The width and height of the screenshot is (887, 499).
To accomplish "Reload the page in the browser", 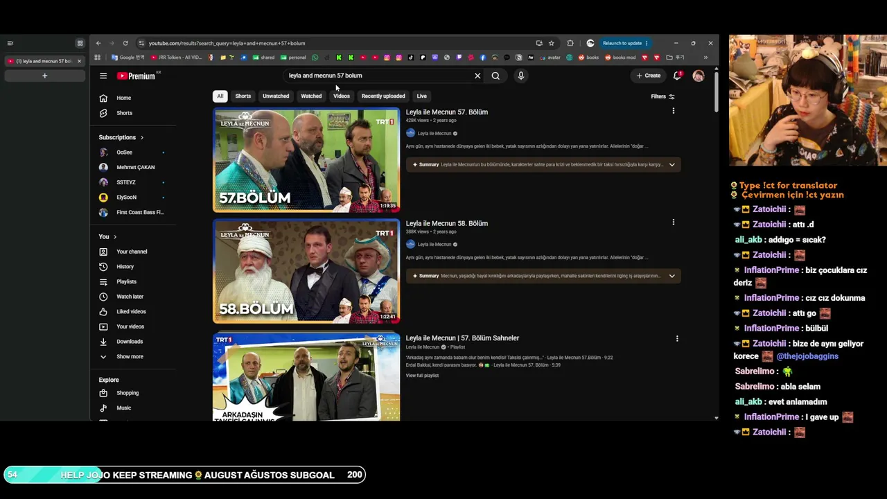I will tap(125, 43).
